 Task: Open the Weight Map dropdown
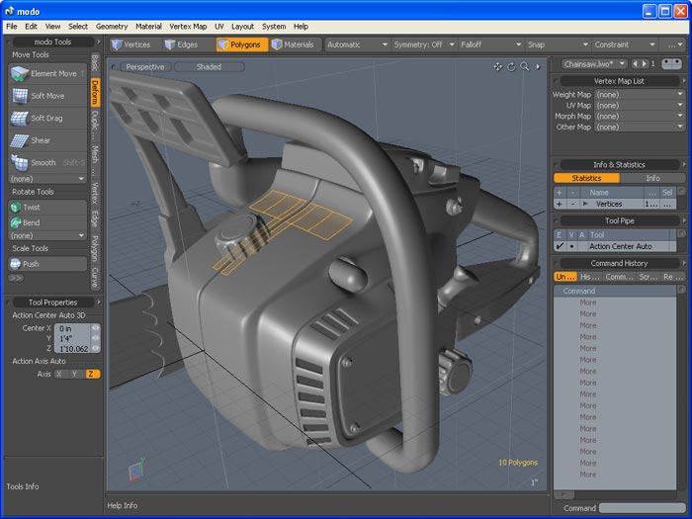[x=639, y=95]
